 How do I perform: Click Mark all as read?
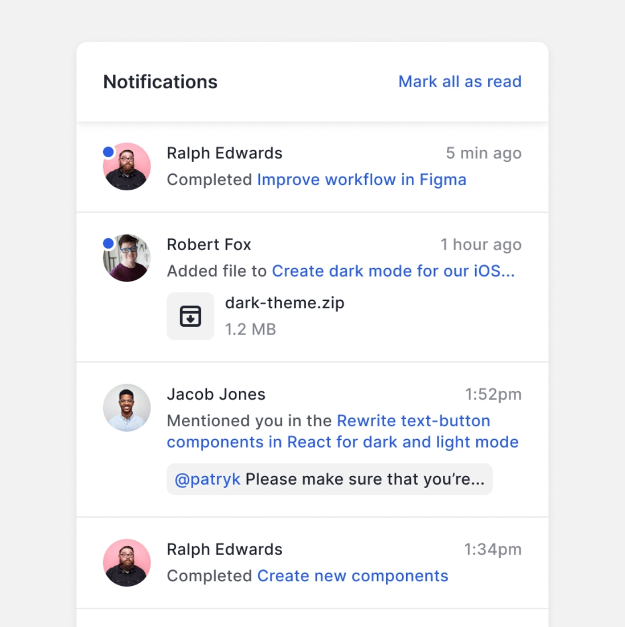click(460, 82)
